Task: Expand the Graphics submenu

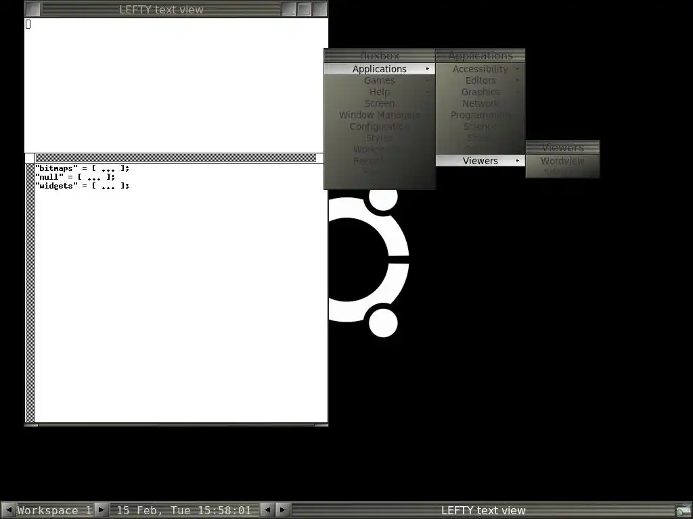Action: [480, 92]
